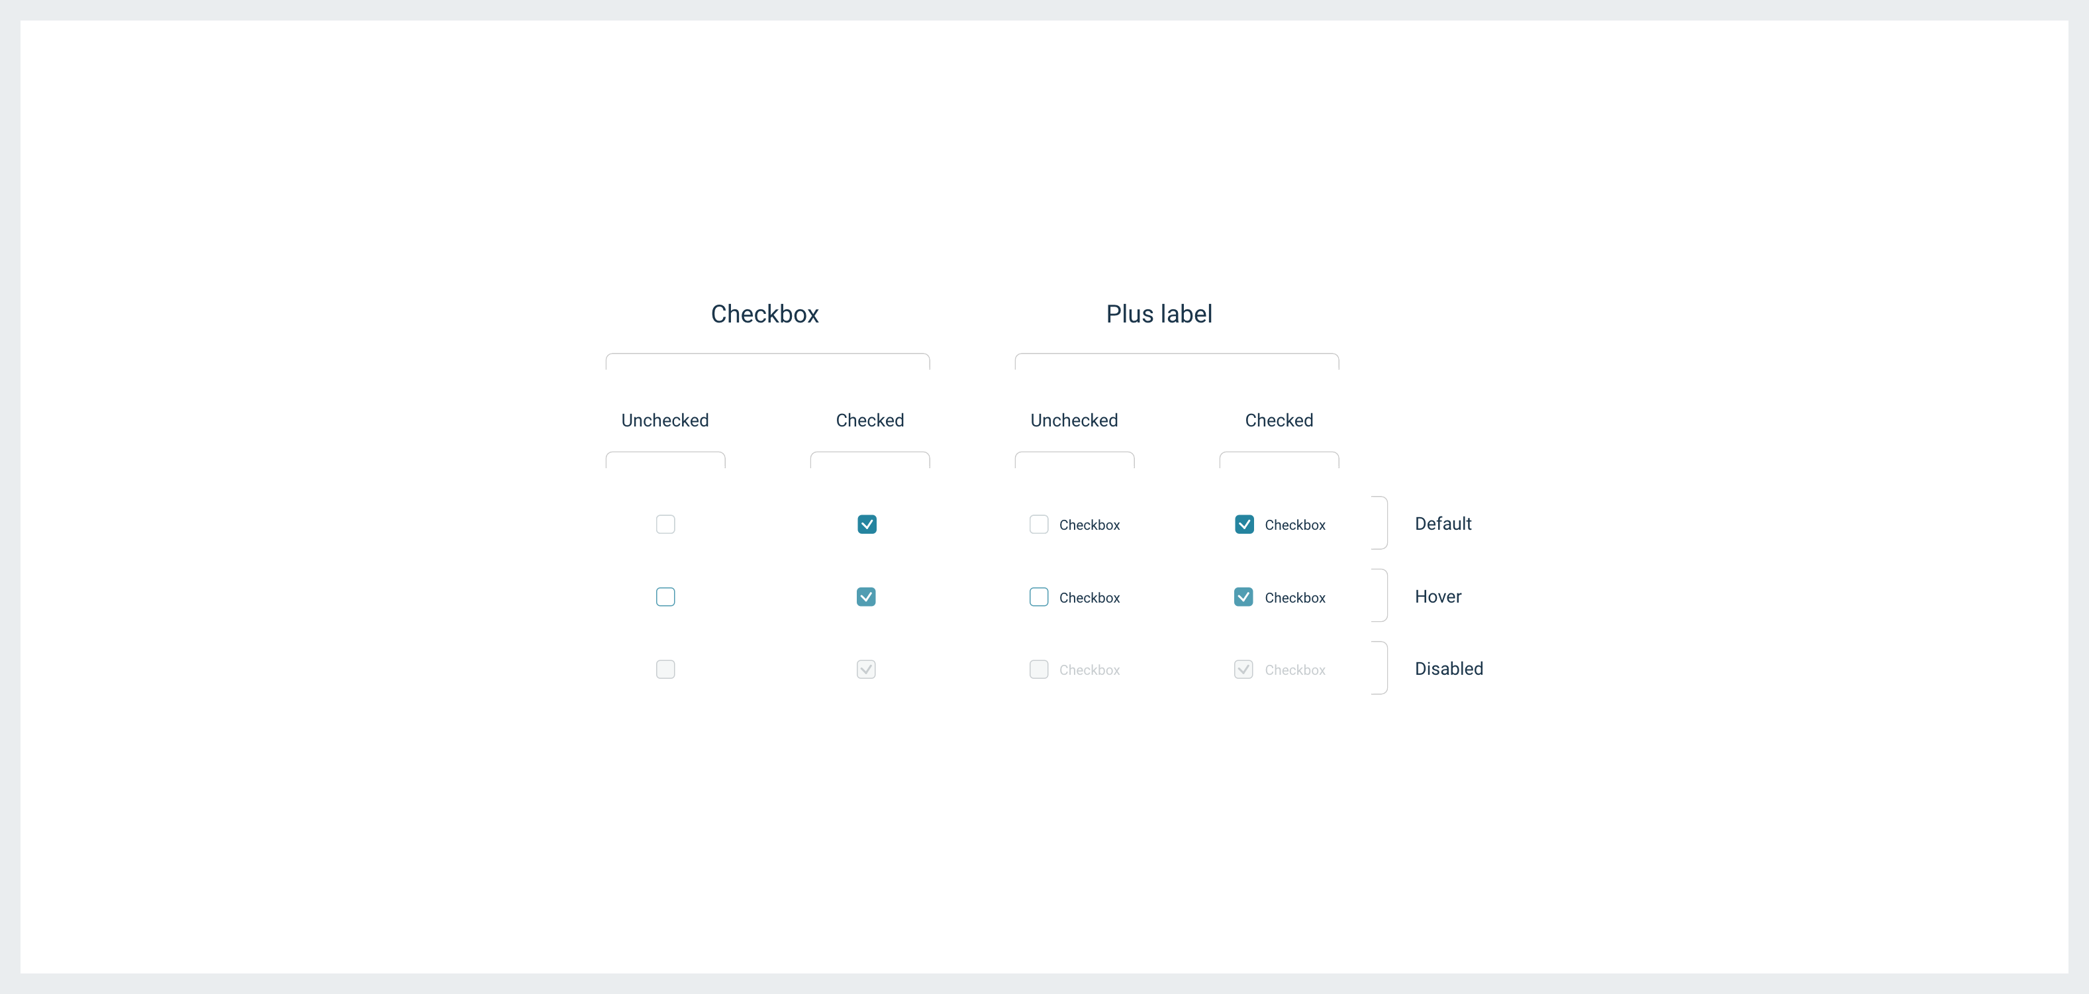
Task: Click the "Default" row label
Action: [1443, 524]
